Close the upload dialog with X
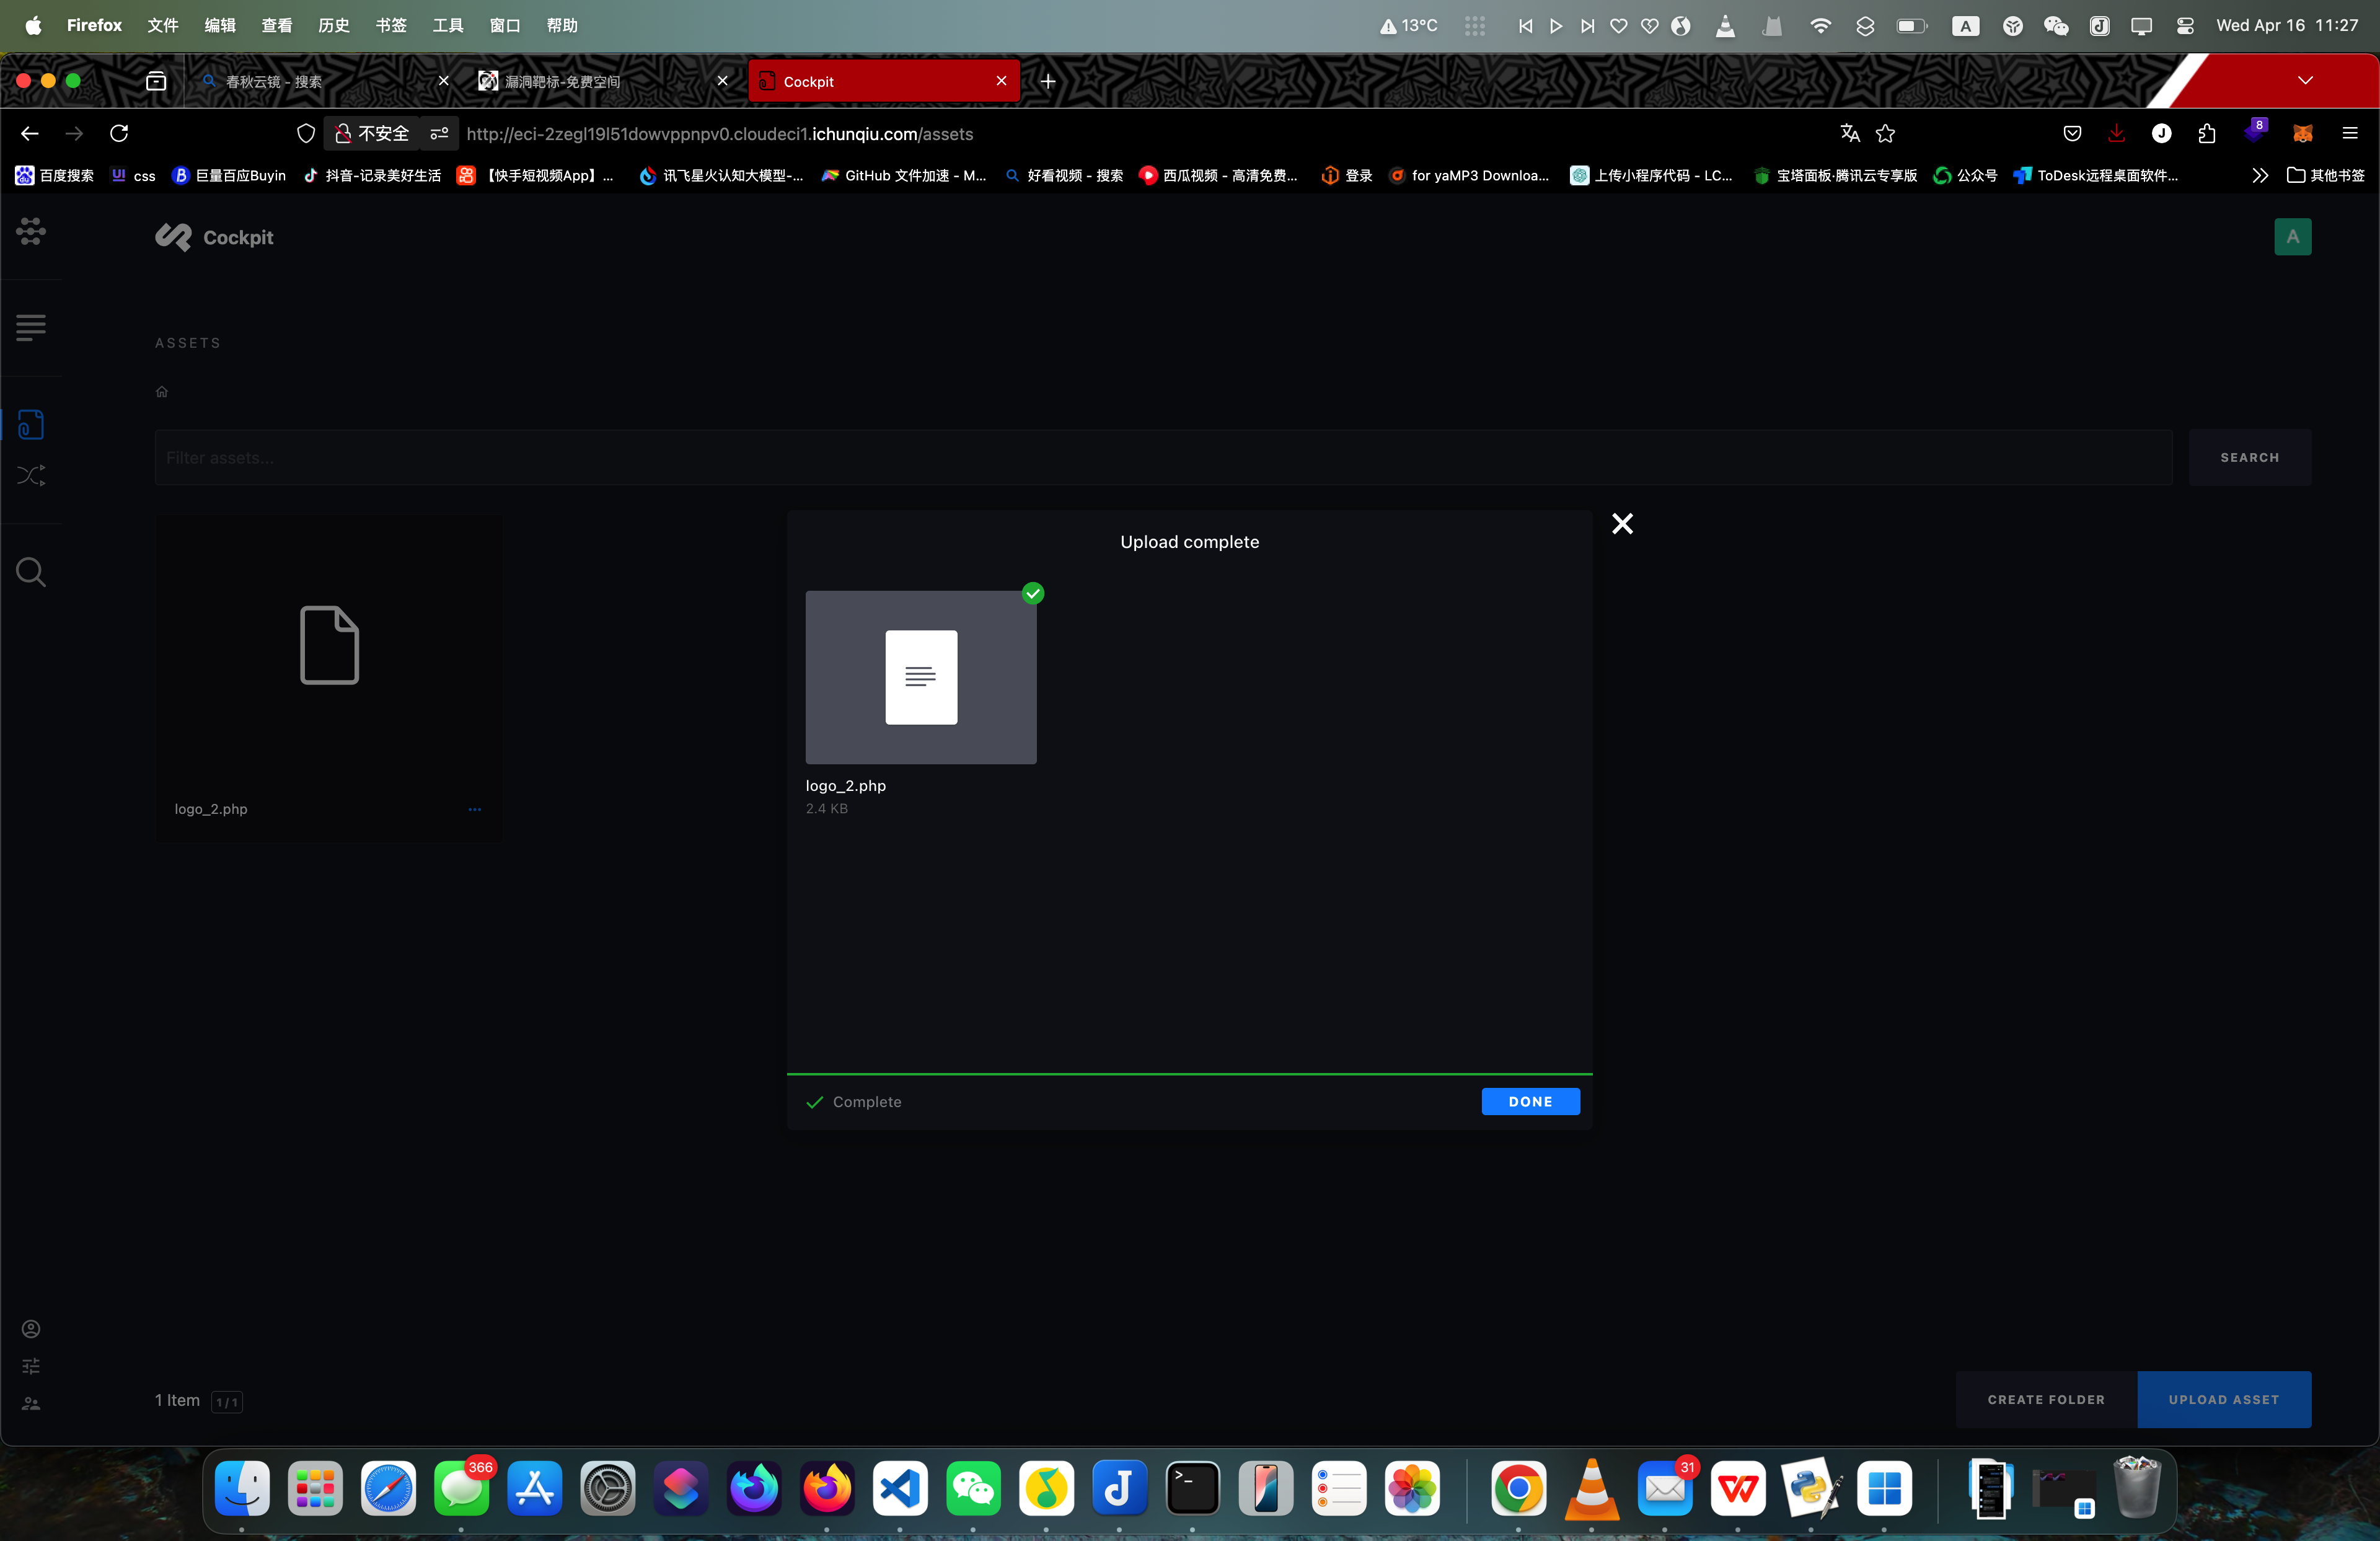 [x=1622, y=524]
